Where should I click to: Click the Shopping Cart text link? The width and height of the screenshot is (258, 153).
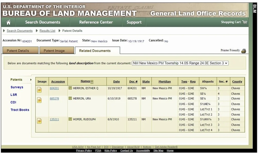[231, 22]
